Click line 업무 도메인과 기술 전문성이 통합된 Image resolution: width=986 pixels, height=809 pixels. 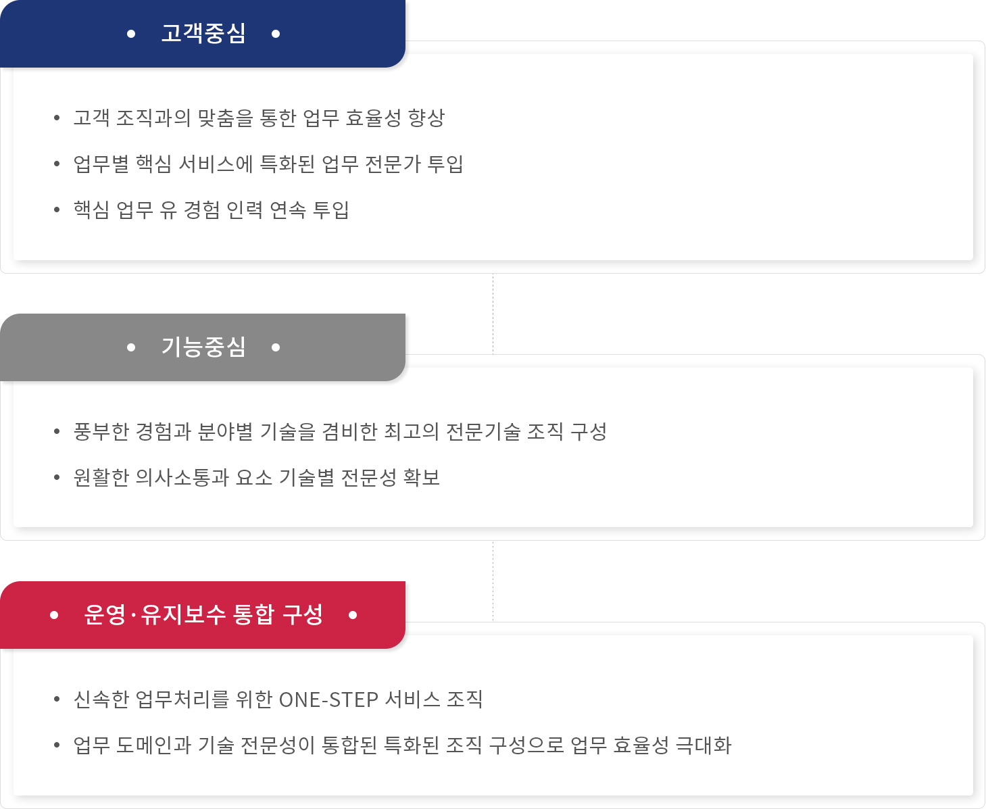402,745
